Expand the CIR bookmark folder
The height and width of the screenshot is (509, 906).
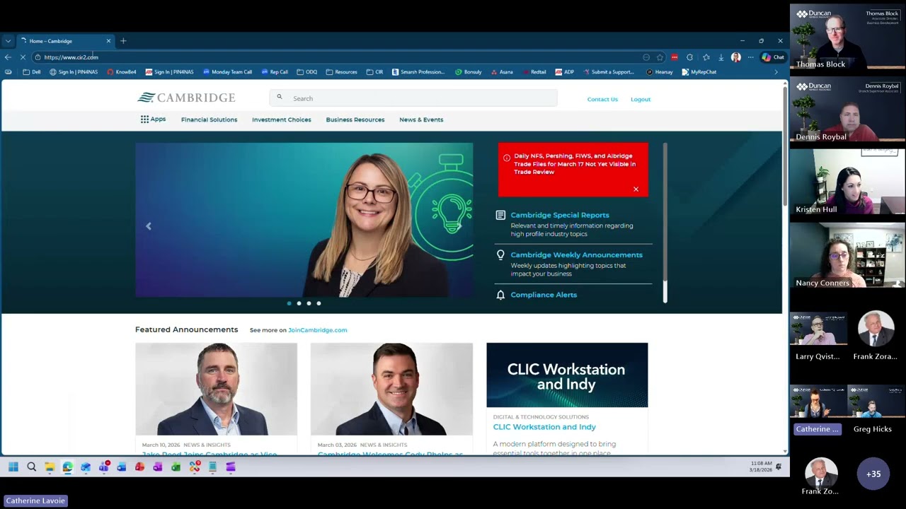click(x=374, y=72)
